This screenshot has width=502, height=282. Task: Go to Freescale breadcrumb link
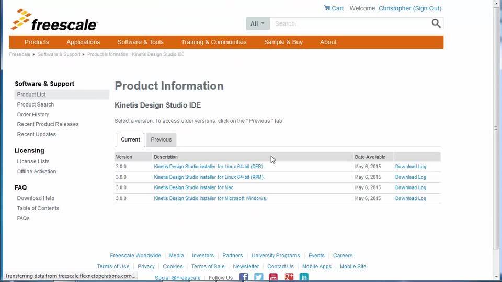19,54
